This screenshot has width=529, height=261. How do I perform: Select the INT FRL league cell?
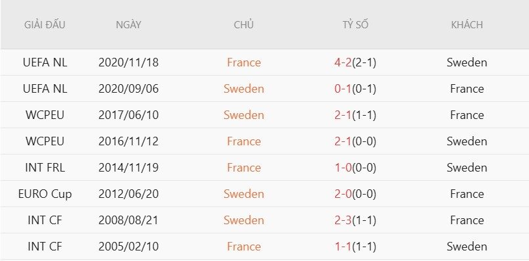45,168
